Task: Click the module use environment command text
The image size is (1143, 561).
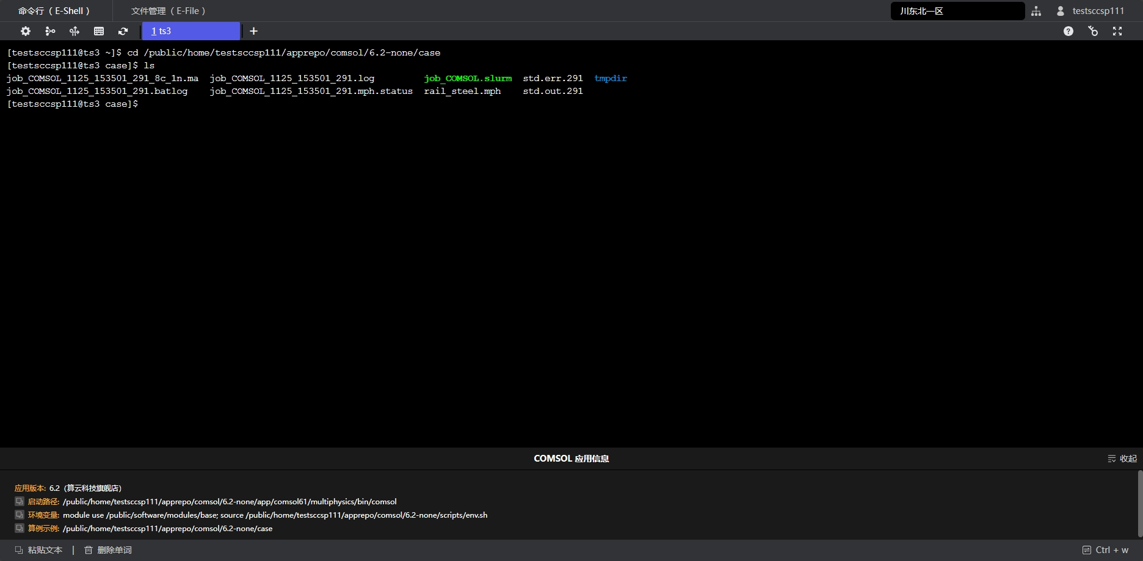Action: (x=275, y=515)
